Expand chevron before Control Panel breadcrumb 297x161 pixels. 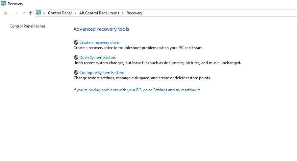pos(44,13)
